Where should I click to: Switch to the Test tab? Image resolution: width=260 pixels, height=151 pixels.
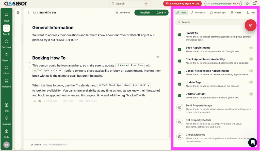pyautogui.click(x=251, y=13)
